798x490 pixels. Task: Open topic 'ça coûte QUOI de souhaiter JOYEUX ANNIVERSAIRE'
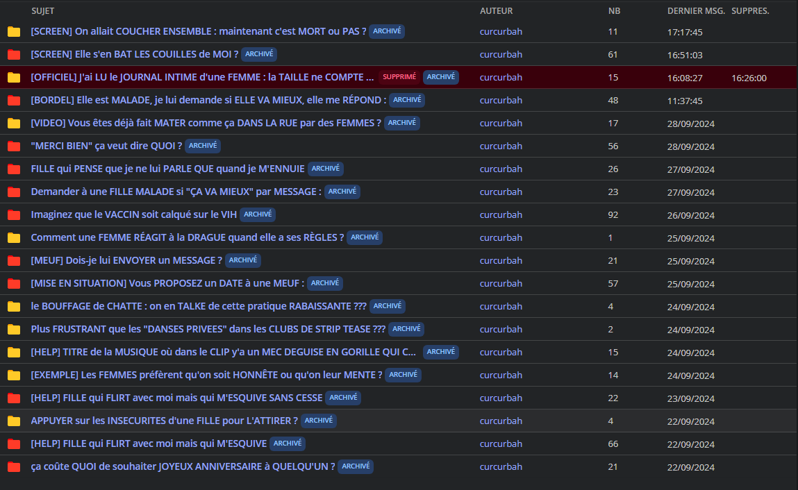[183, 466]
